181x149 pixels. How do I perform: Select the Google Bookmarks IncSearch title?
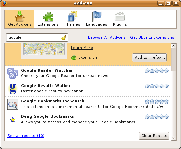point(53,101)
